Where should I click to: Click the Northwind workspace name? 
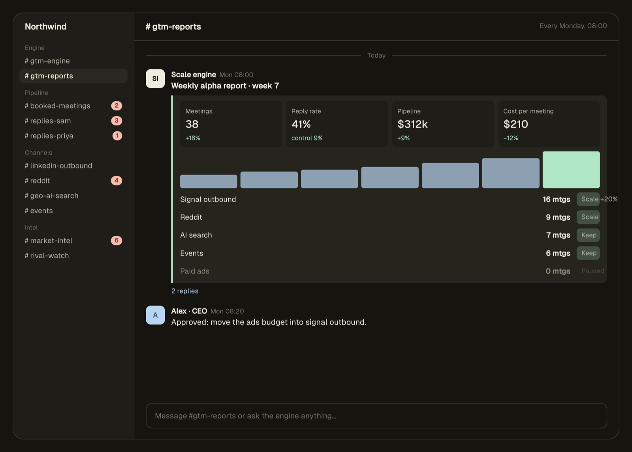pyautogui.click(x=45, y=26)
